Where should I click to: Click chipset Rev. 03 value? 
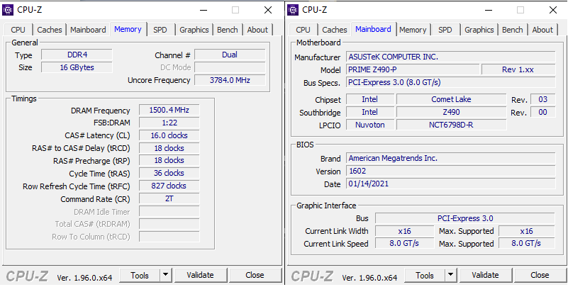pos(543,99)
